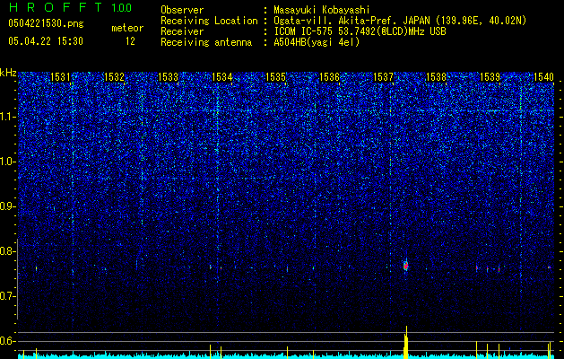
Task: Click the 1533 time marker
Action: pos(168,76)
